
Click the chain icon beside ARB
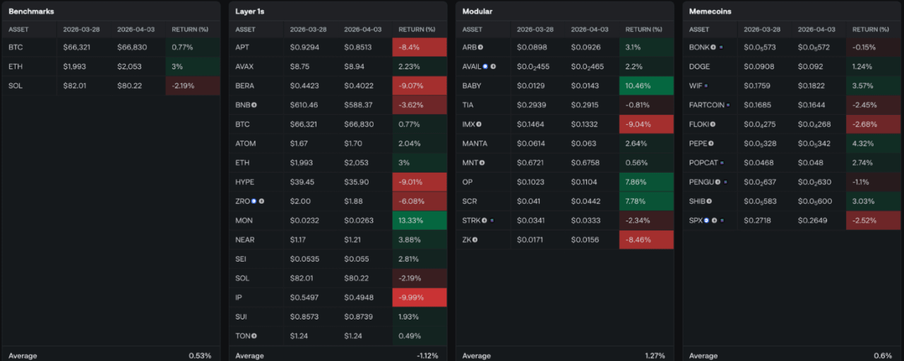coord(480,47)
